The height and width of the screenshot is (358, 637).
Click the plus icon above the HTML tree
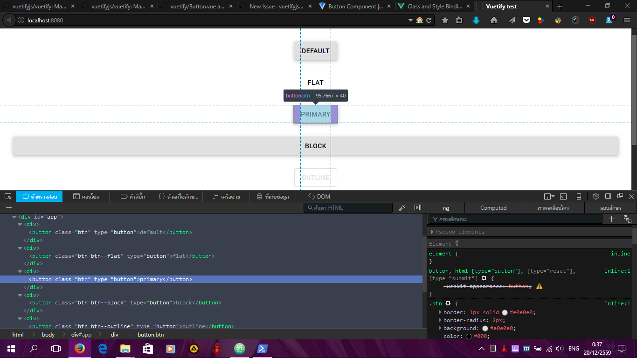pos(9,207)
